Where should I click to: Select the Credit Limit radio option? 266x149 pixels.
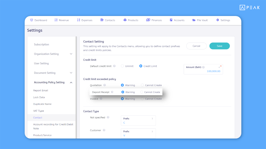pos(141,66)
